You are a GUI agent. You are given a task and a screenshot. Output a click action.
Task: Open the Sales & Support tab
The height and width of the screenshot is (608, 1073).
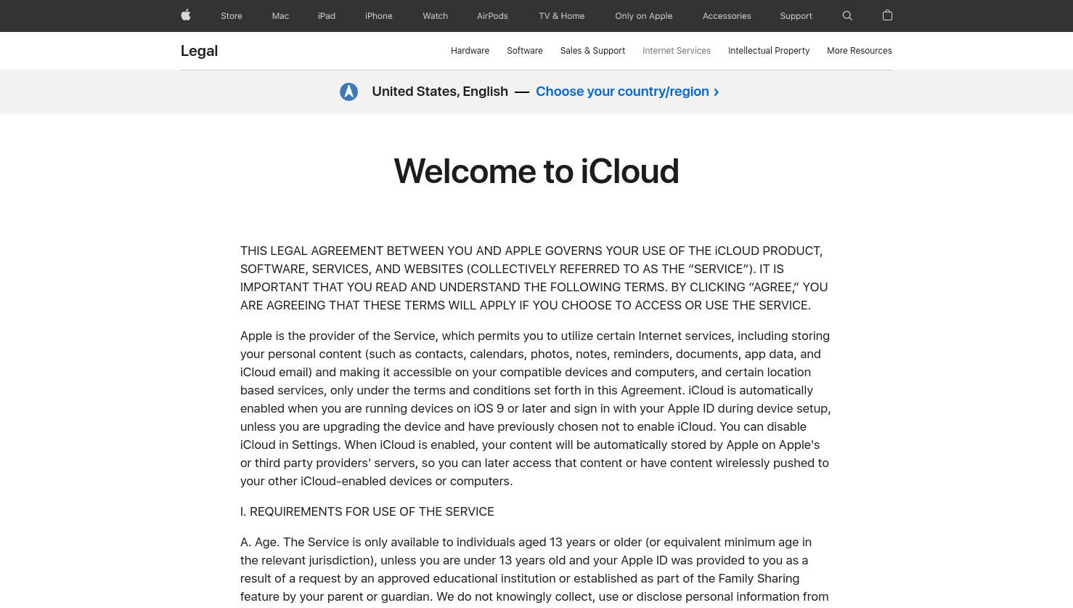click(x=592, y=51)
